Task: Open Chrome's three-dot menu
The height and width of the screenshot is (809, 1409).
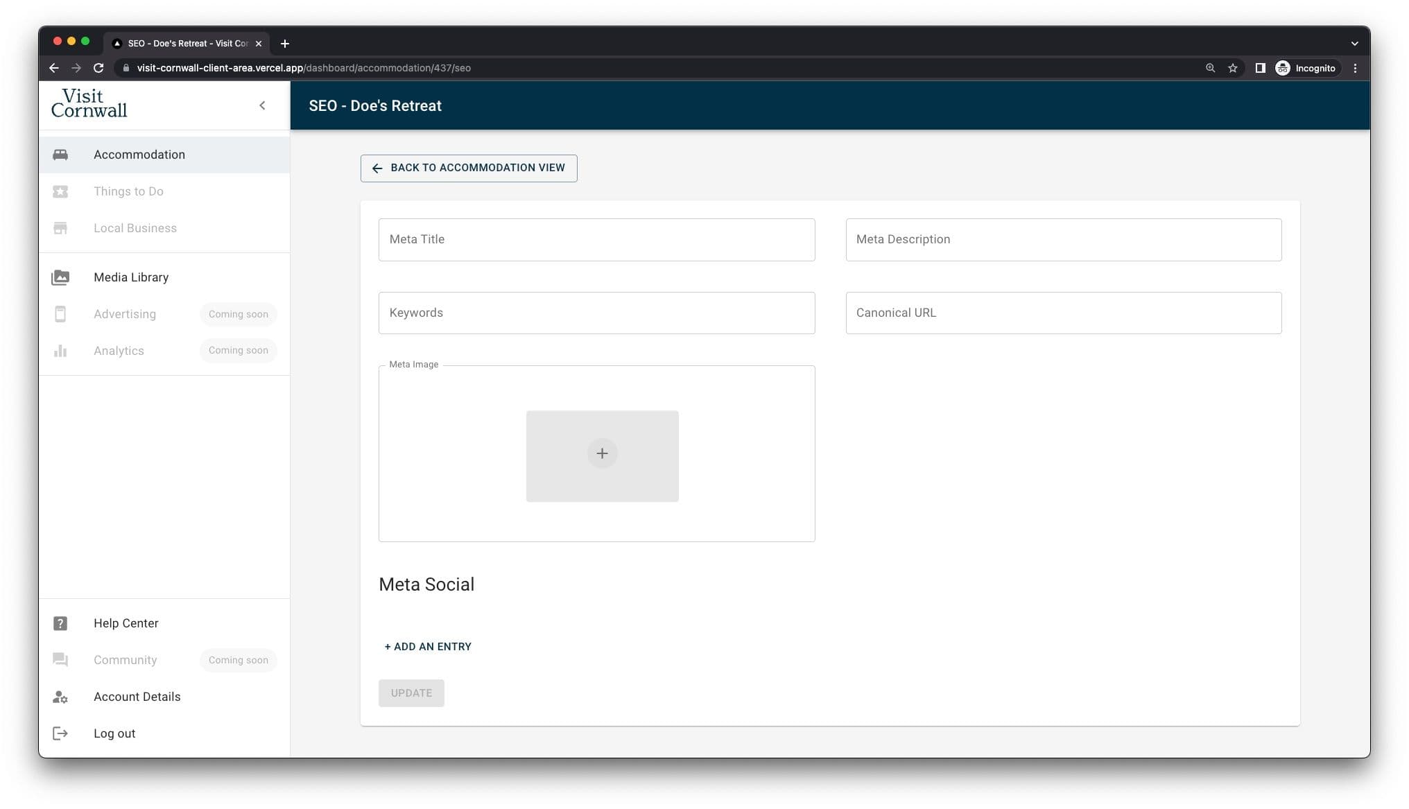Action: tap(1355, 68)
